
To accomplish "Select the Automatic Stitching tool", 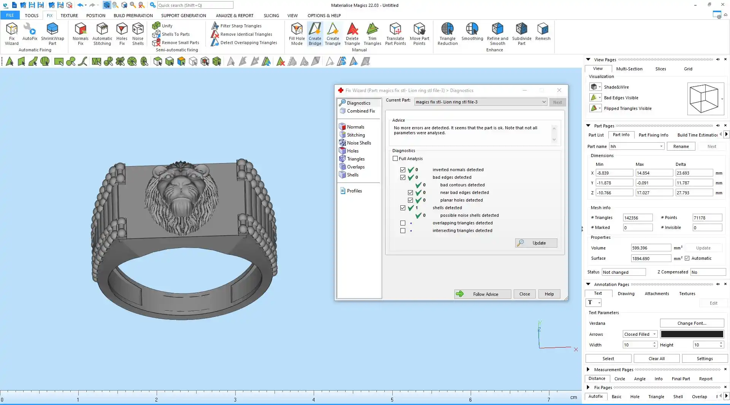I will [102, 33].
